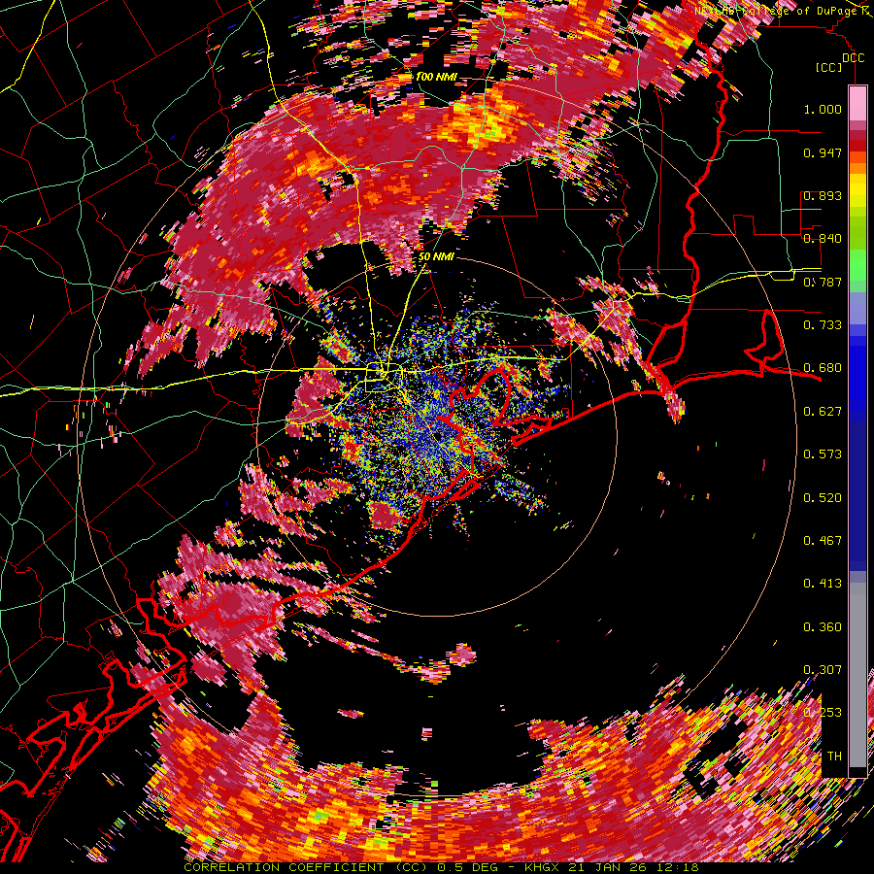Click the 0.307 scale value
The width and height of the screenshot is (874, 874).
click(823, 670)
